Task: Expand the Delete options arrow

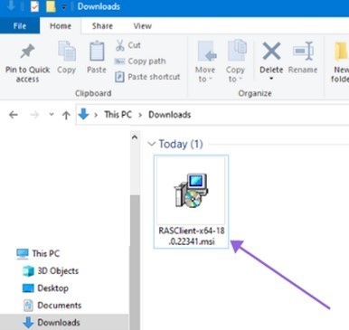Action: [x=271, y=79]
